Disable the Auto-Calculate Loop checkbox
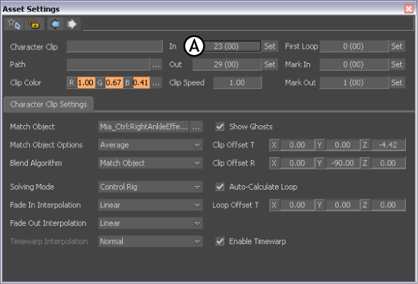418x284 pixels. [220, 187]
